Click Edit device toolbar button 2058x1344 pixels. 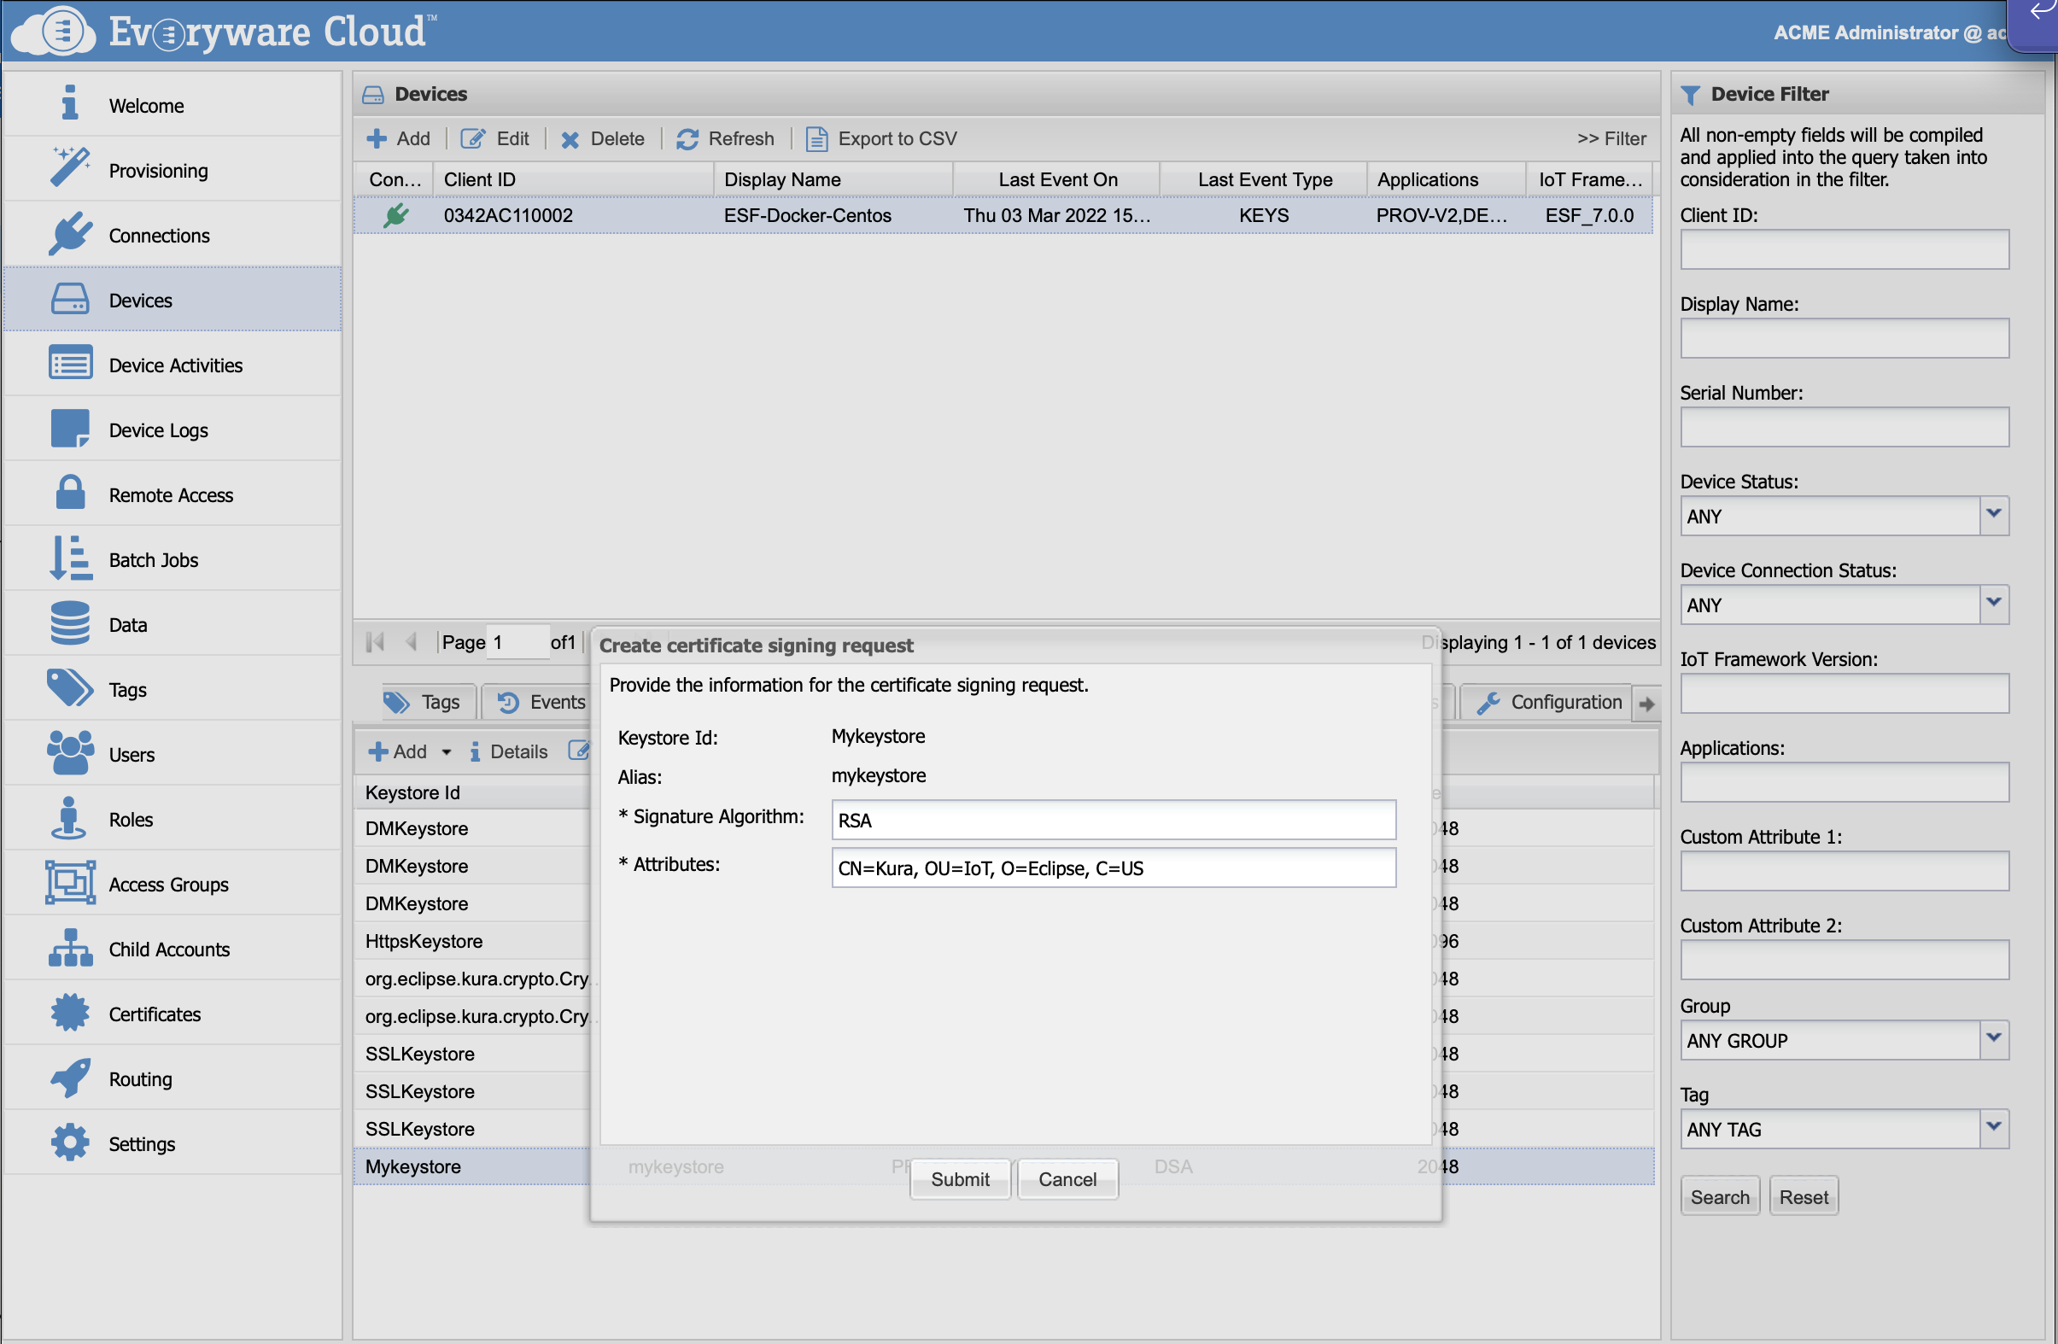[x=494, y=138]
